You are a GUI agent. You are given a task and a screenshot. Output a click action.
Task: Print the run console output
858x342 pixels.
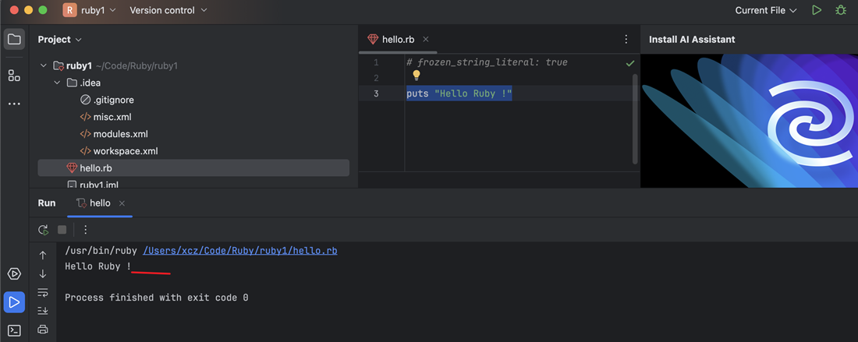tap(43, 330)
